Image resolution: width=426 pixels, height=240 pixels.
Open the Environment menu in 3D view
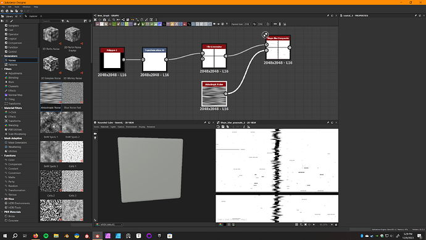click(x=132, y=127)
